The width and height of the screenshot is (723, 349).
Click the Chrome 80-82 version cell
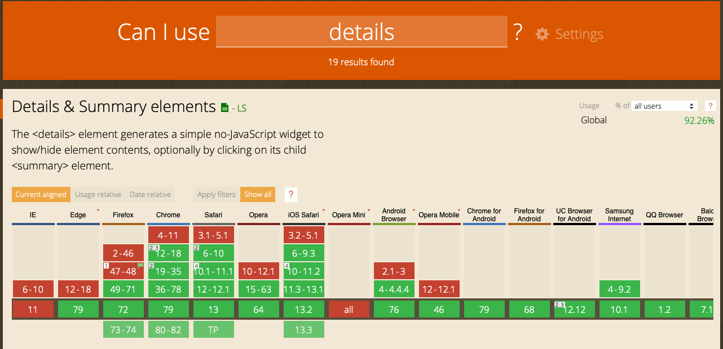click(x=169, y=329)
